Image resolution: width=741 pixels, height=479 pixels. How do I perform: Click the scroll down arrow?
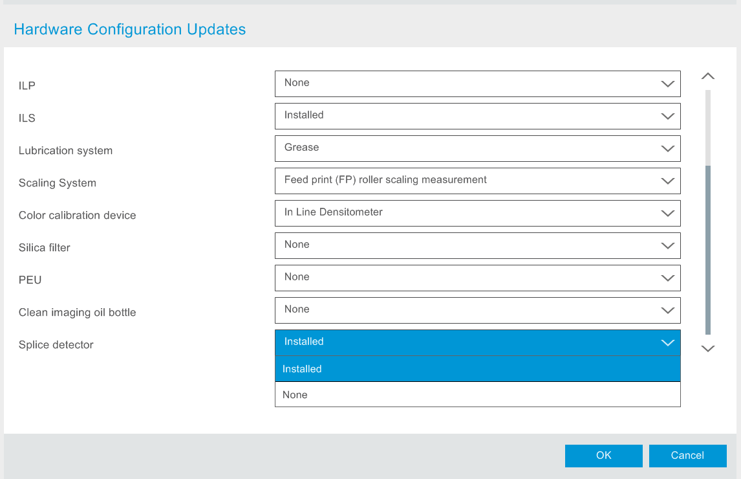pyautogui.click(x=708, y=348)
